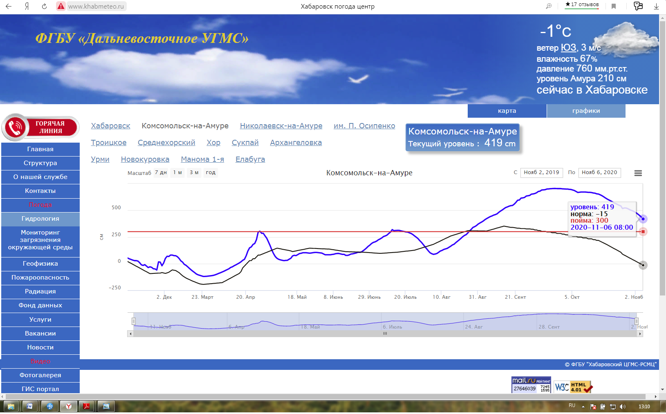Set chart scale to 1 month
This screenshot has height=414, width=666.
tap(177, 172)
